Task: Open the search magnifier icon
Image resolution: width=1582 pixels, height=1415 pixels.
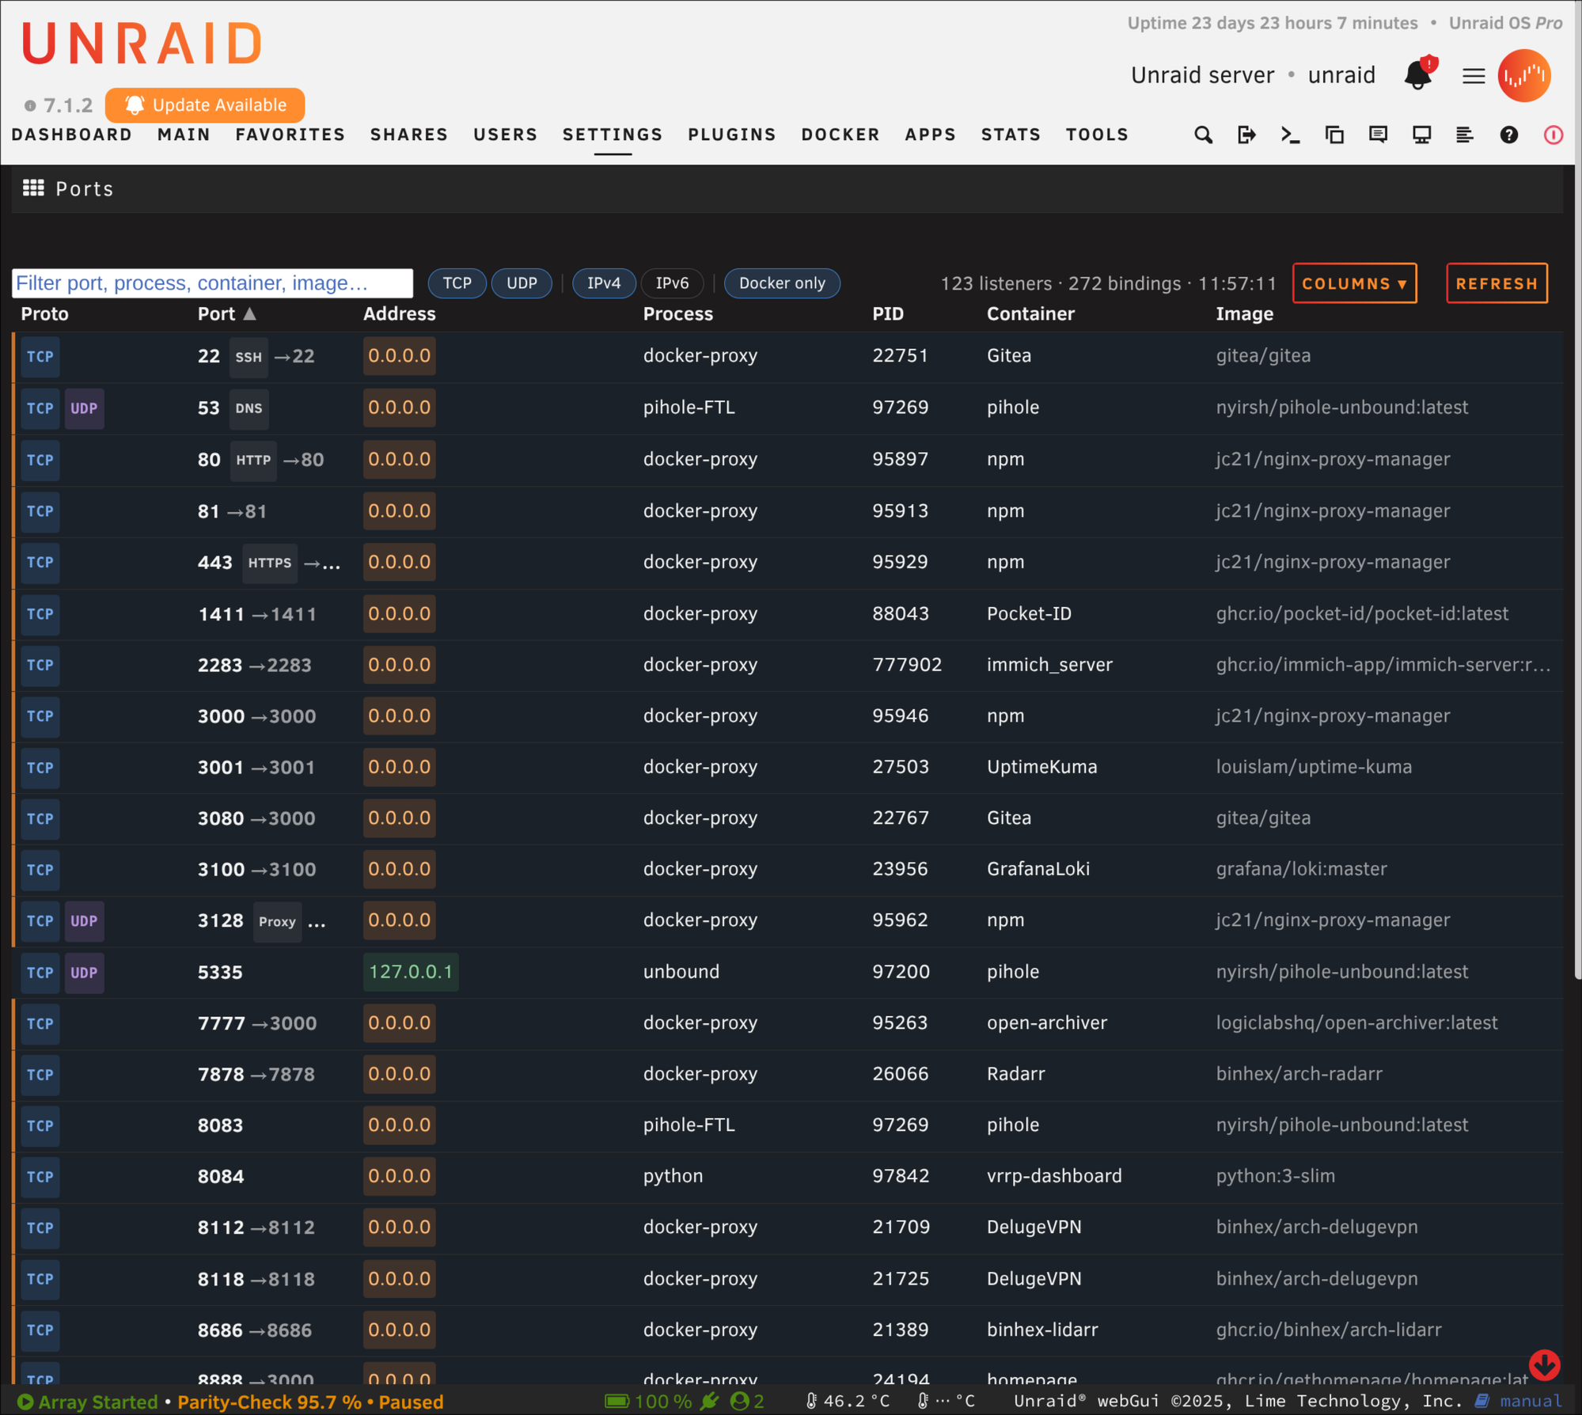Action: (x=1203, y=135)
